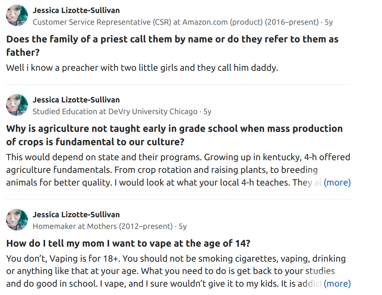Open question about family of a priest
The height and width of the screenshot is (295, 382).
coord(172,46)
